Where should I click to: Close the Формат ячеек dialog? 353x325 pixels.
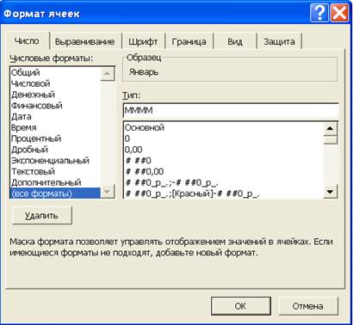pyautogui.click(x=339, y=13)
